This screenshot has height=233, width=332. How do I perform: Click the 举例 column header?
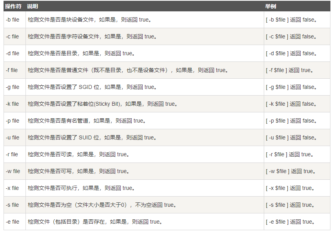tap(270, 6)
